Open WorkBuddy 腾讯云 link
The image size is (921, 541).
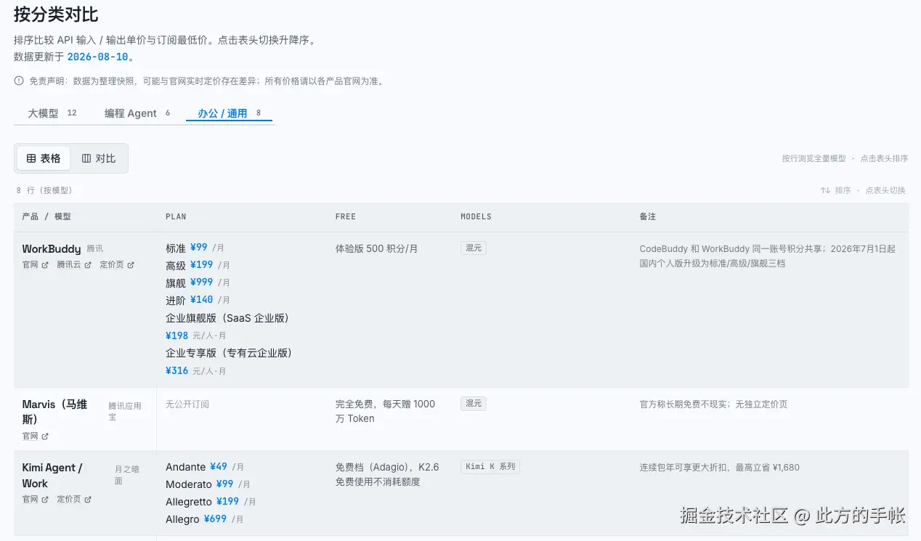click(x=74, y=265)
